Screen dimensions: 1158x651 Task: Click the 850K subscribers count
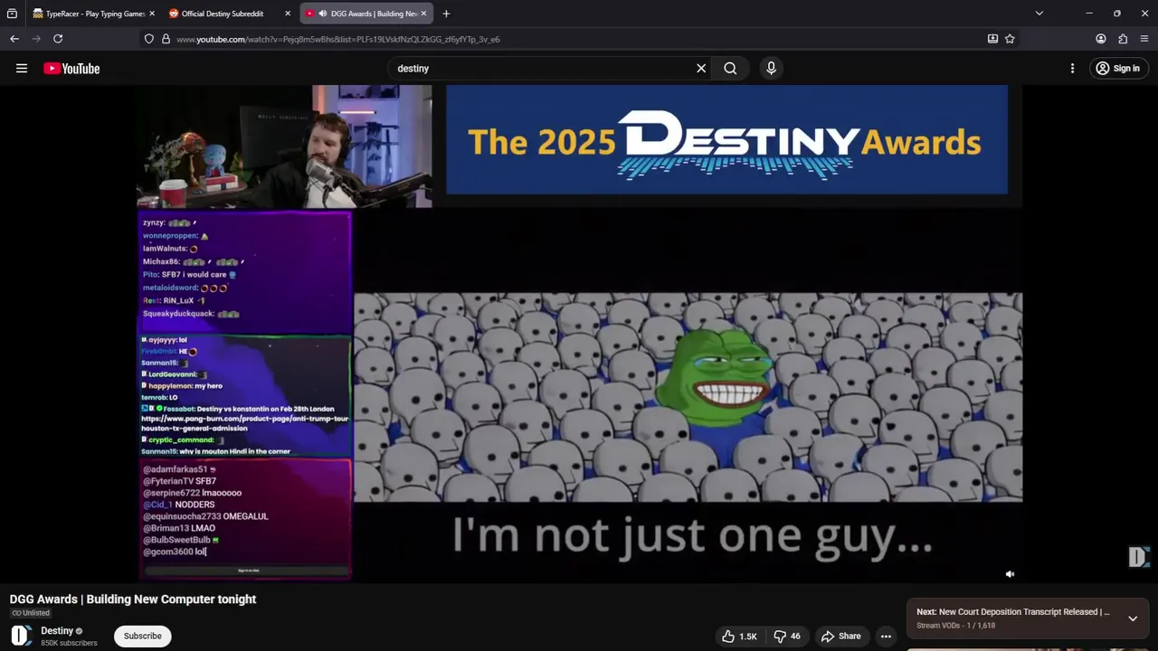coord(69,644)
